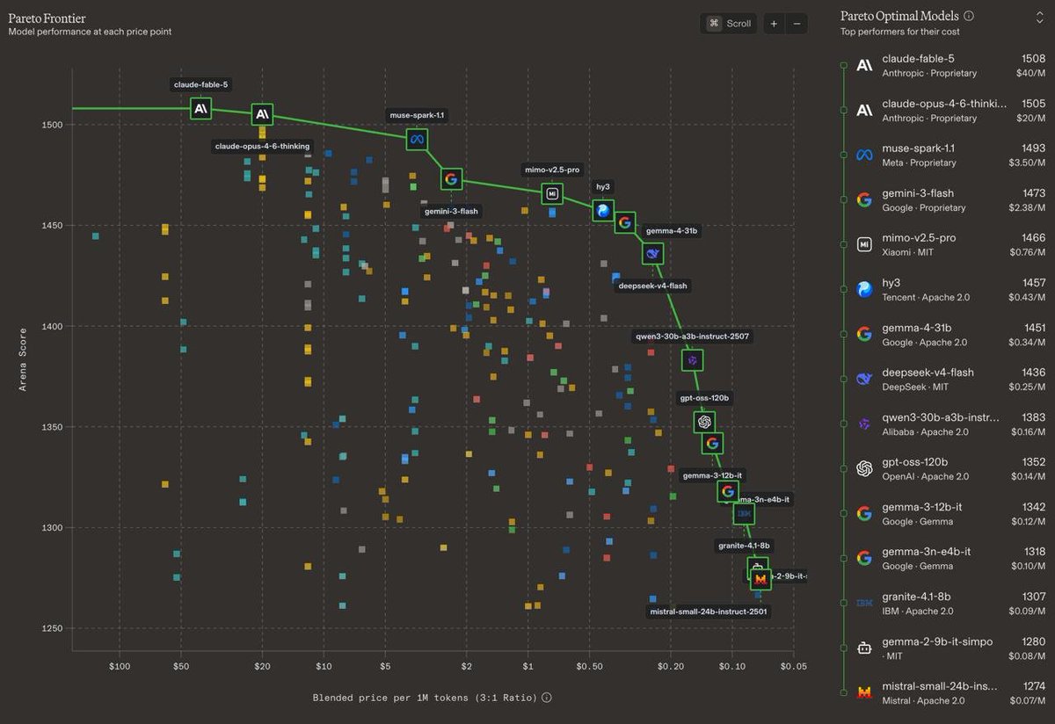This screenshot has height=724, width=1055.
Task: Zoom in with the plus button
Action: point(774,24)
